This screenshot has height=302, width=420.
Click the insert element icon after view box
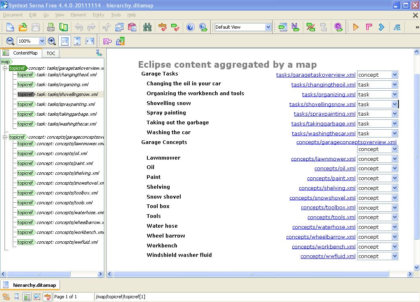coord(282,27)
